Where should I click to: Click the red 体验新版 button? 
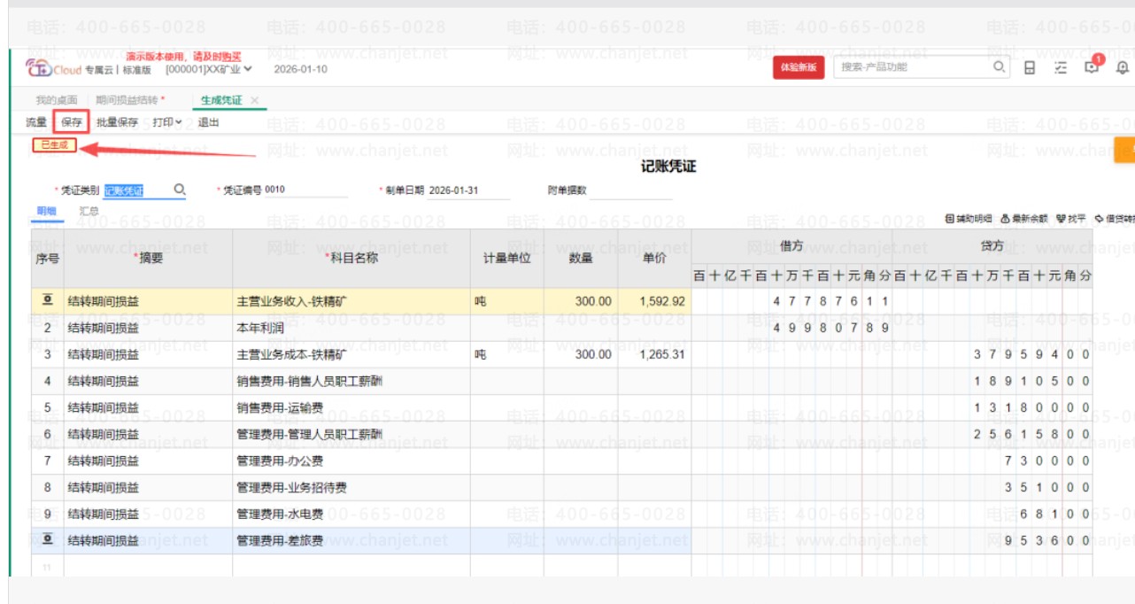pos(799,68)
